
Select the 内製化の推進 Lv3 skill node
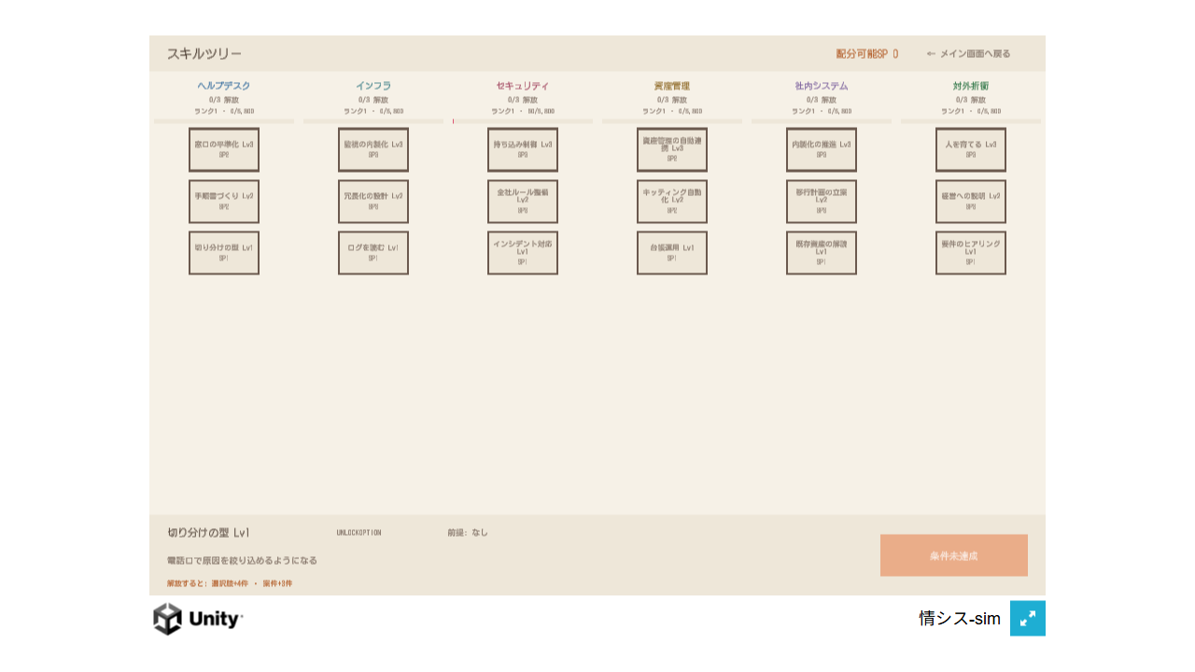[822, 149]
